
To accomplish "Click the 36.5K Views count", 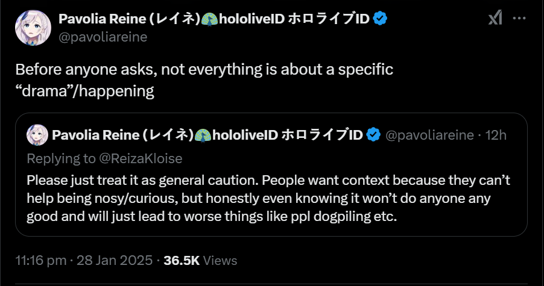I will tap(201, 261).
